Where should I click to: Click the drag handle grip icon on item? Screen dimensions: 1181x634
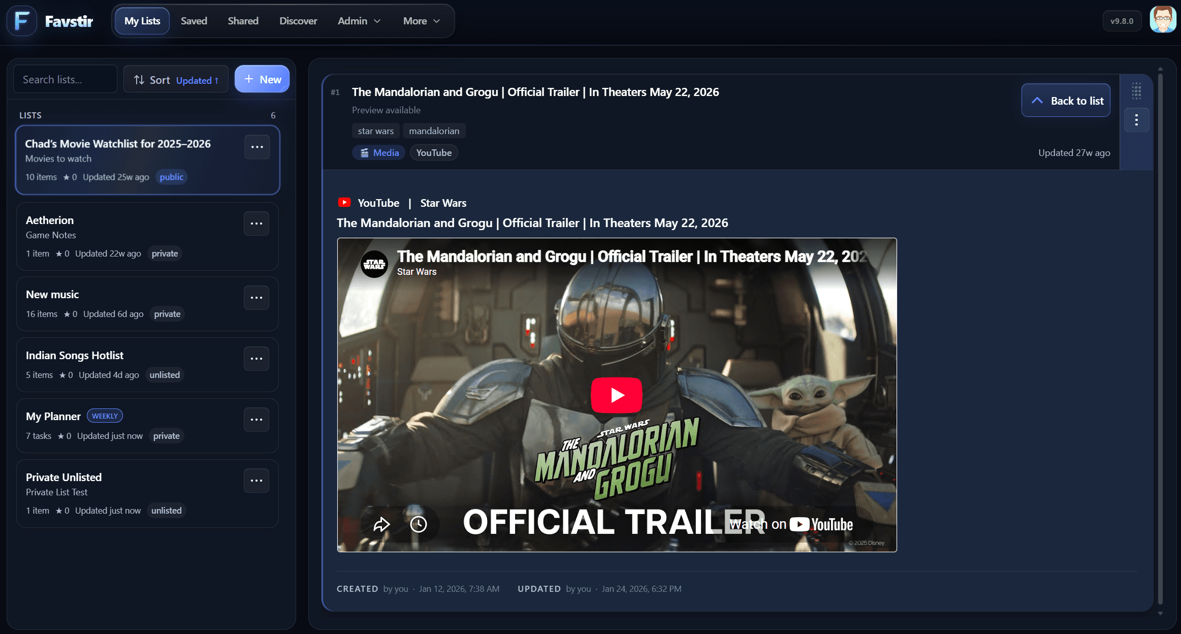point(1136,91)
